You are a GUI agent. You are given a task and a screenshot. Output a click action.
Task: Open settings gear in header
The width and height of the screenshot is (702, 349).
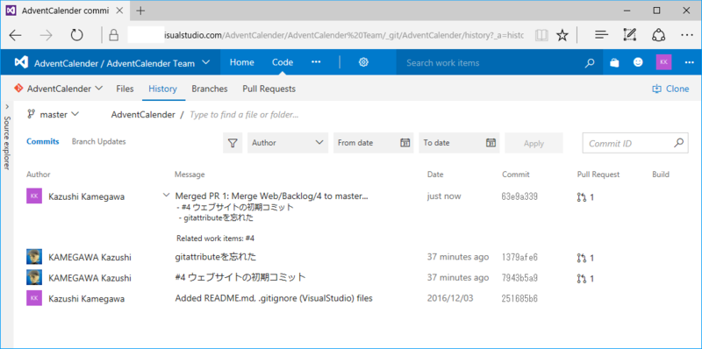[x=363, y=62]
